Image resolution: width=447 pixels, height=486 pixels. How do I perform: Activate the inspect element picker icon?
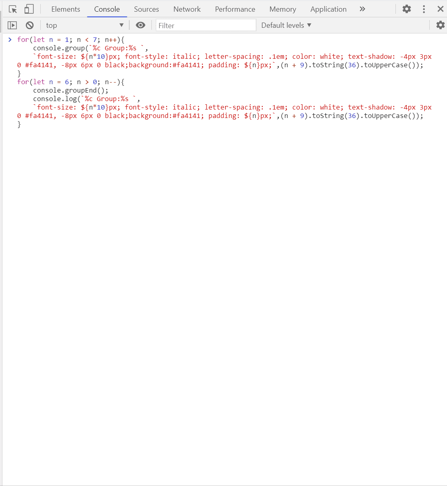(x=13, y=9)
